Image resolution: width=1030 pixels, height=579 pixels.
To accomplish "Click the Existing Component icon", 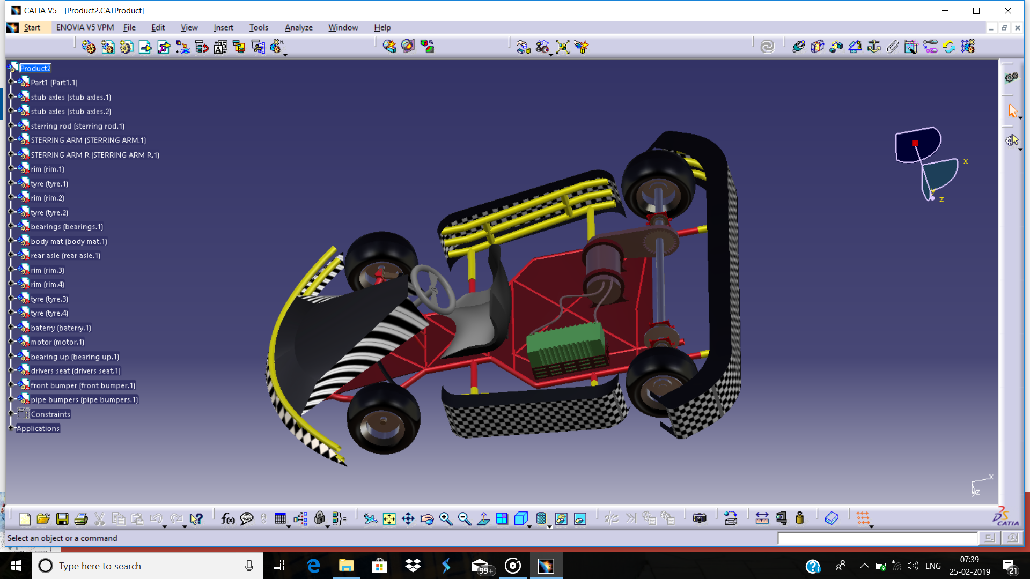I will pos(145,47).
